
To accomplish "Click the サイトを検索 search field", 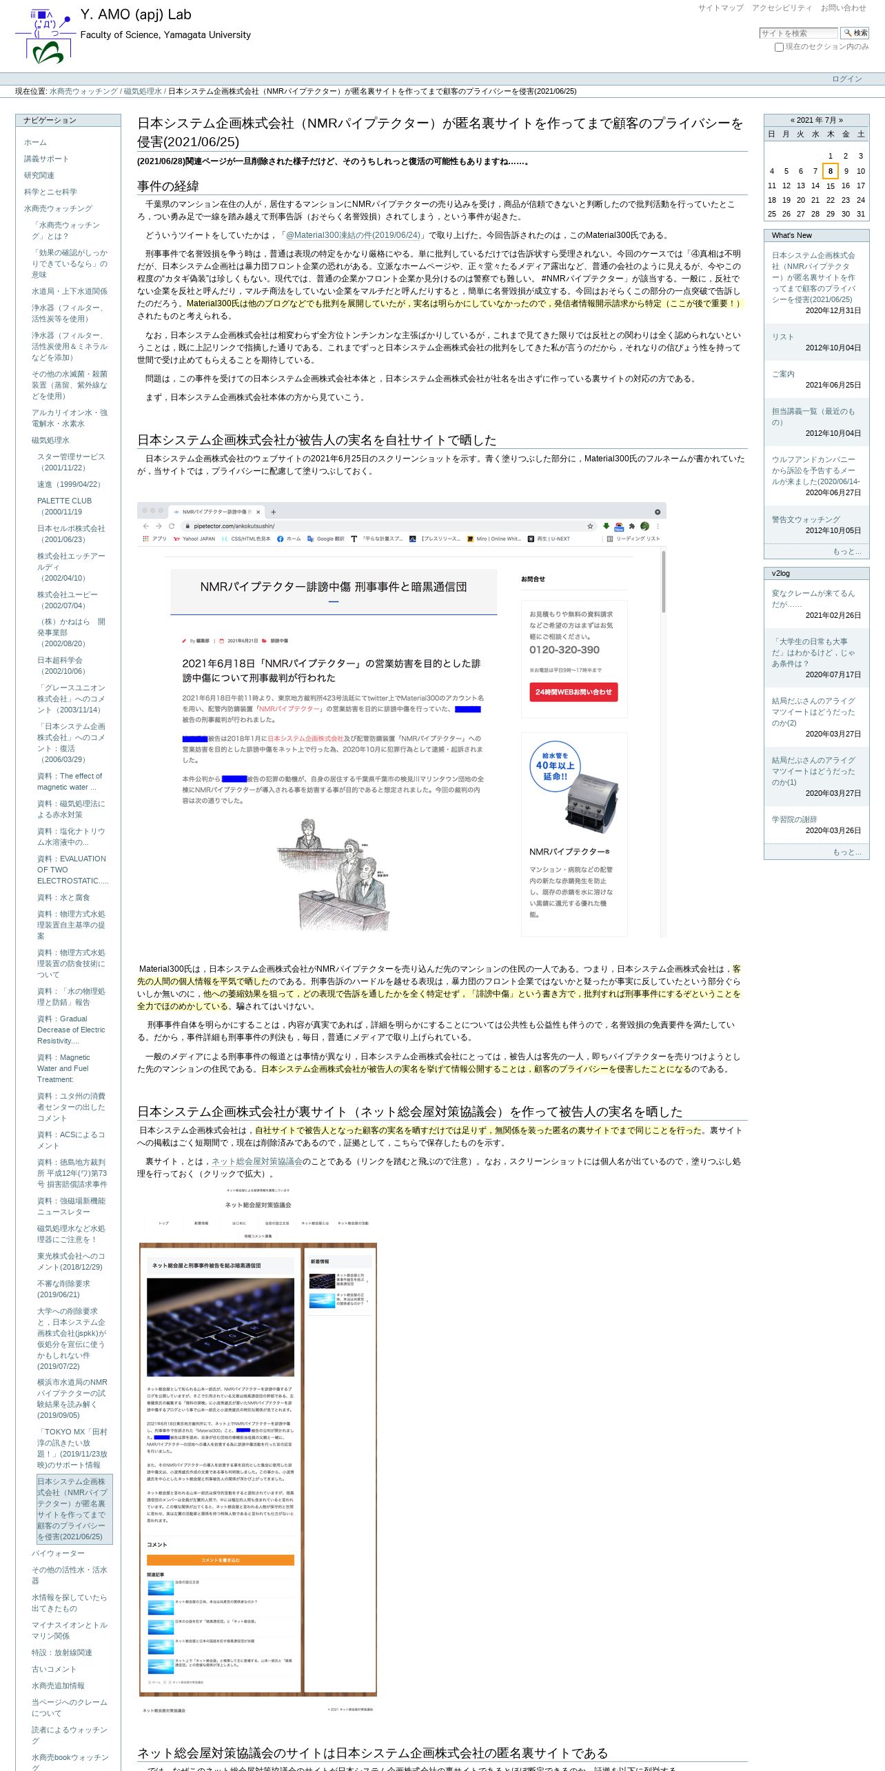I will [799, 33].
